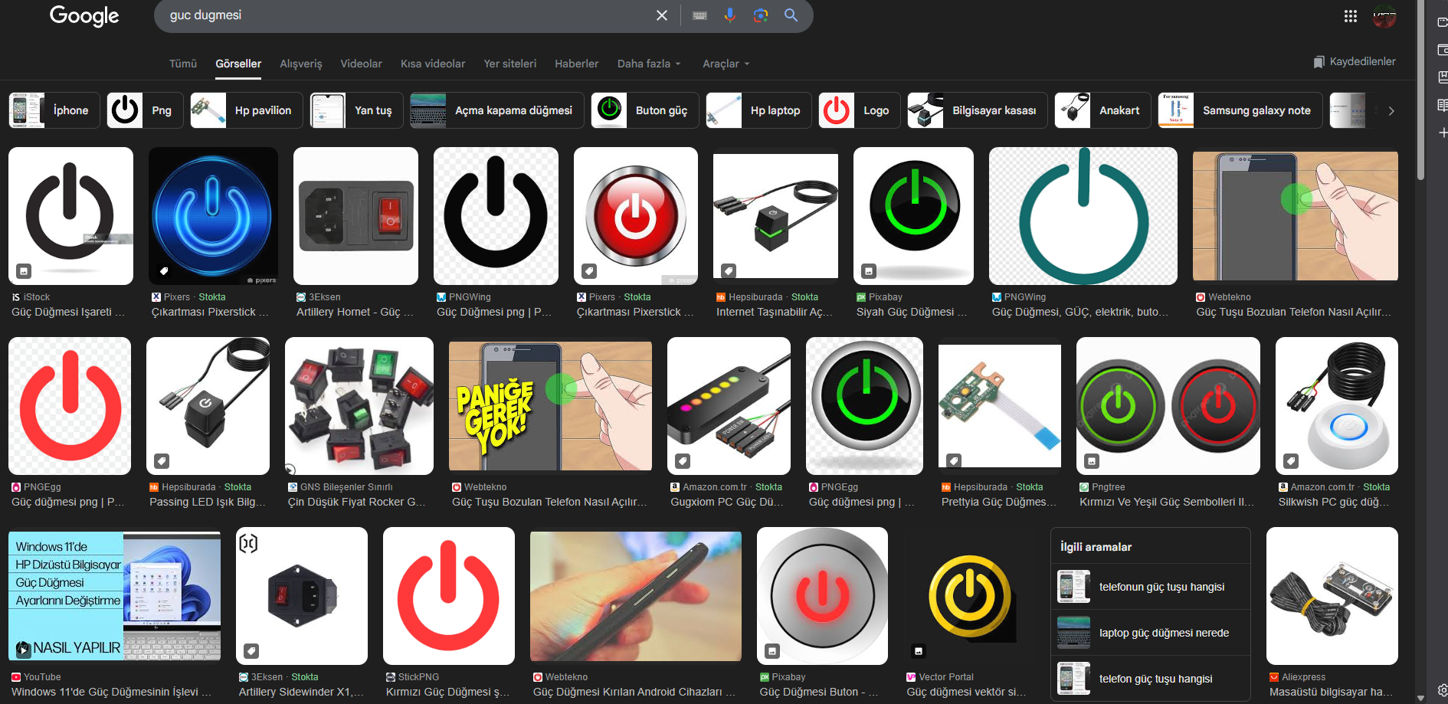Open 'Prettyia Güç Düğmes' Hepsiburada link
Image resolution: width=1448 pixels, height=704 pixels.
[x=999, y=502]
